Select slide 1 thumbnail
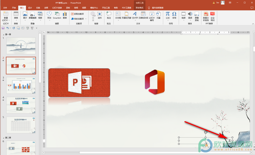Screen dimensions: 255x155 (21, 46)
